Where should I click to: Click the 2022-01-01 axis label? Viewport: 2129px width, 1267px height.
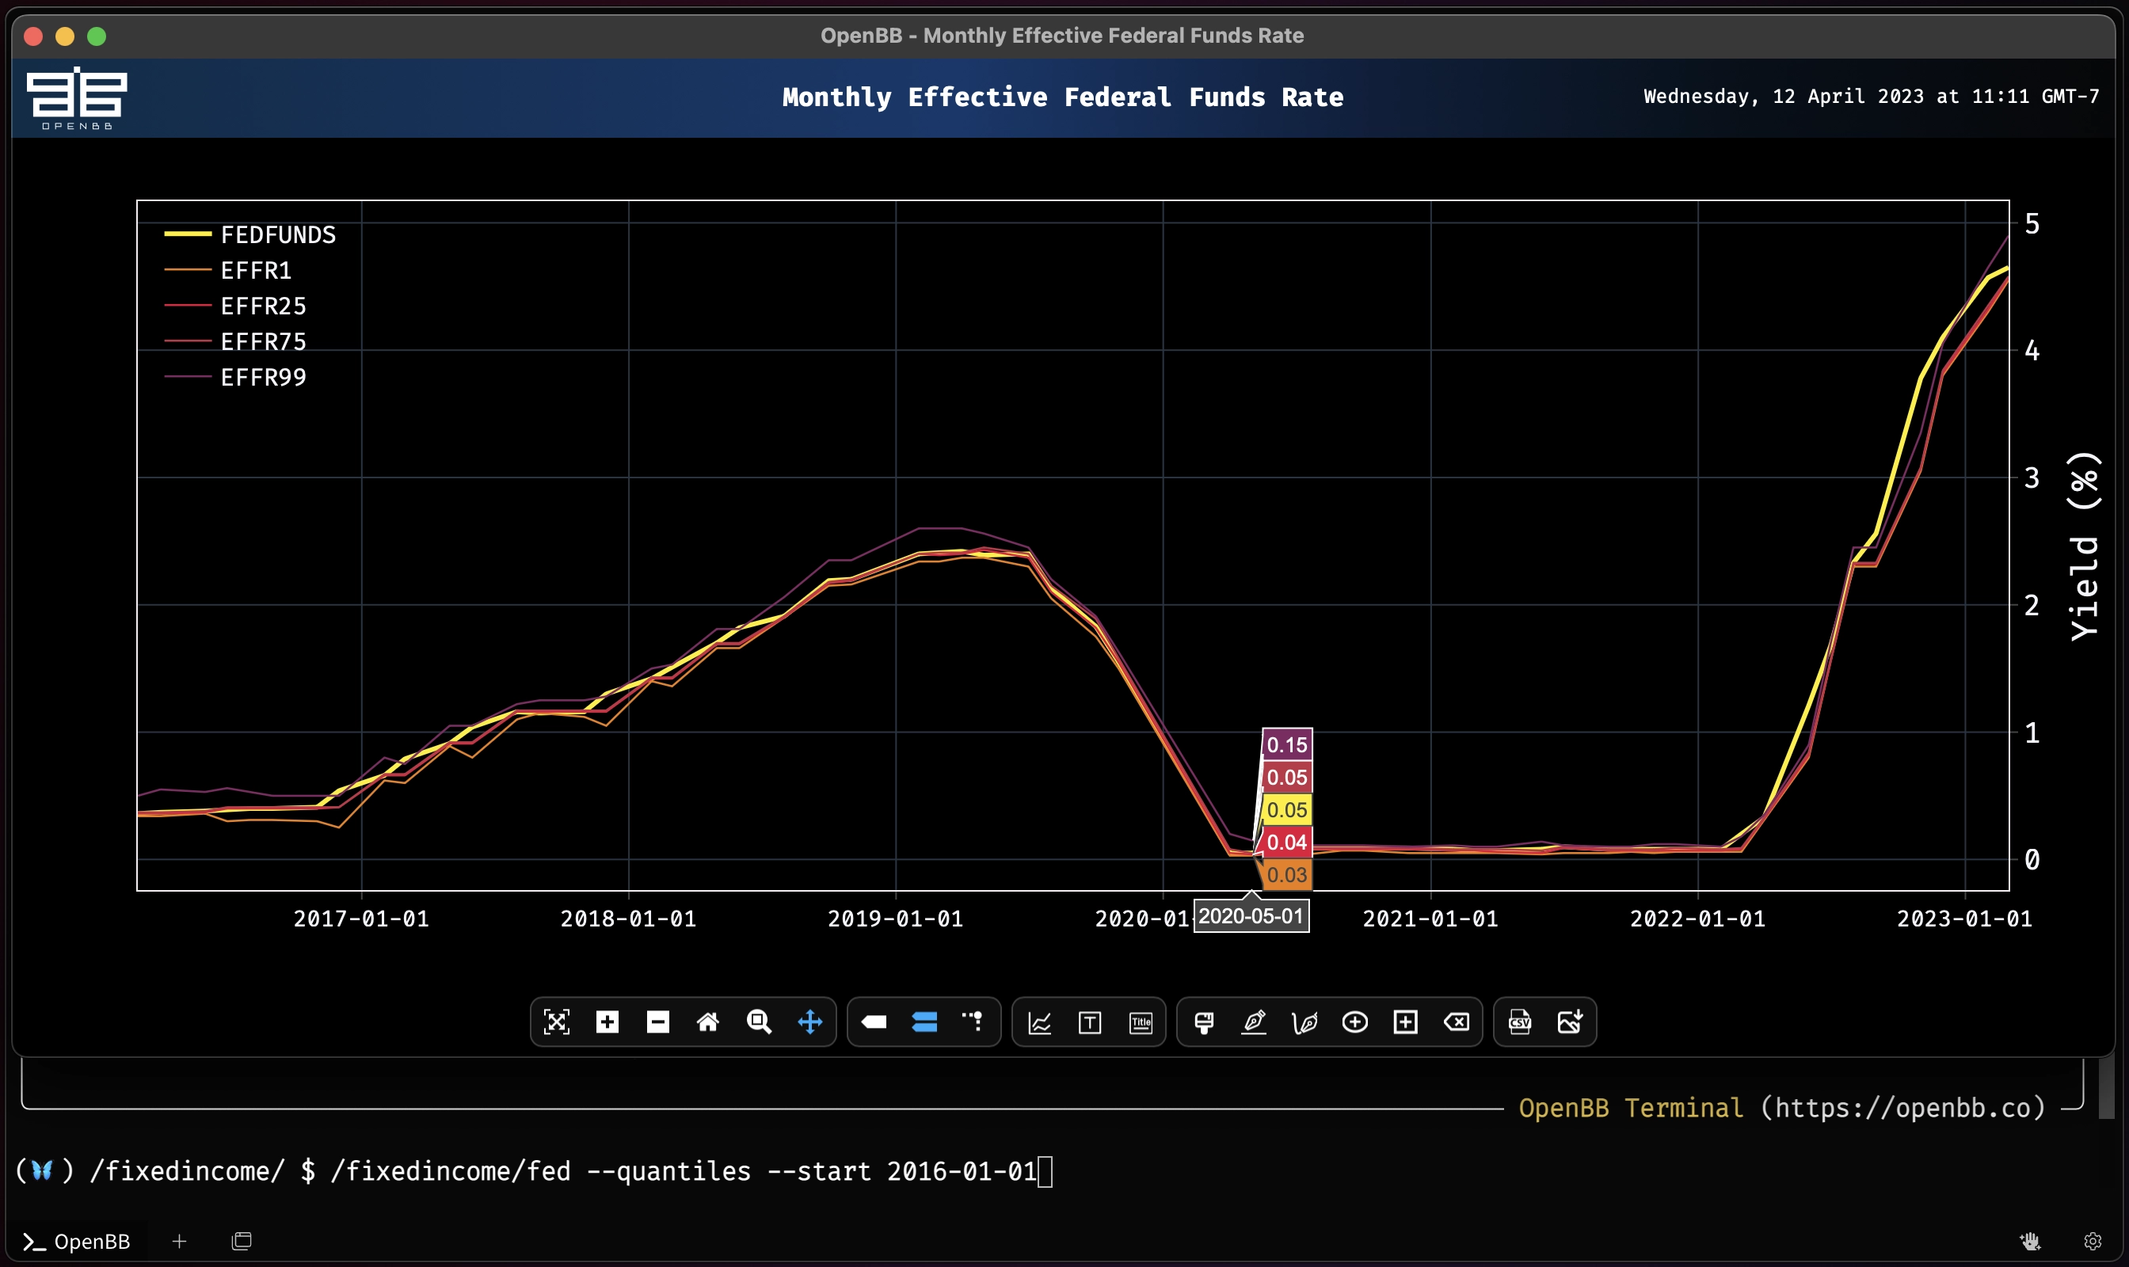click(1697, 919)
